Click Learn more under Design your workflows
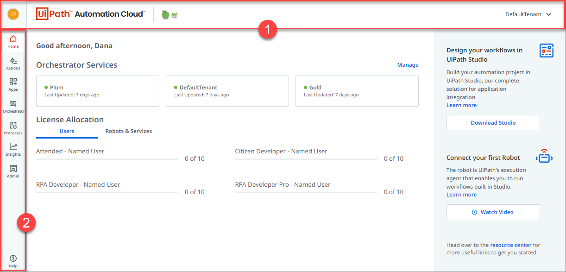 click(x=461, y=105)
